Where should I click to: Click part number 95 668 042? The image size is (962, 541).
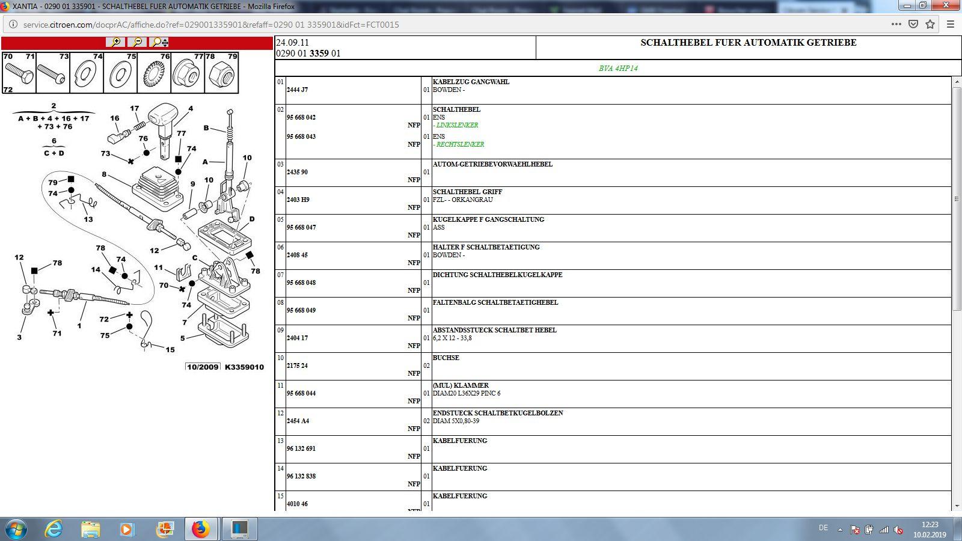pyautogui.click(x=301, y=117)
